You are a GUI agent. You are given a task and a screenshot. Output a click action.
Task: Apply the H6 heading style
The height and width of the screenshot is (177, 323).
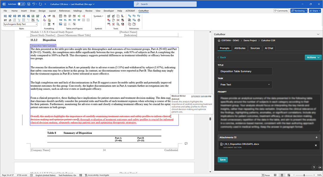tap(28, 16)
